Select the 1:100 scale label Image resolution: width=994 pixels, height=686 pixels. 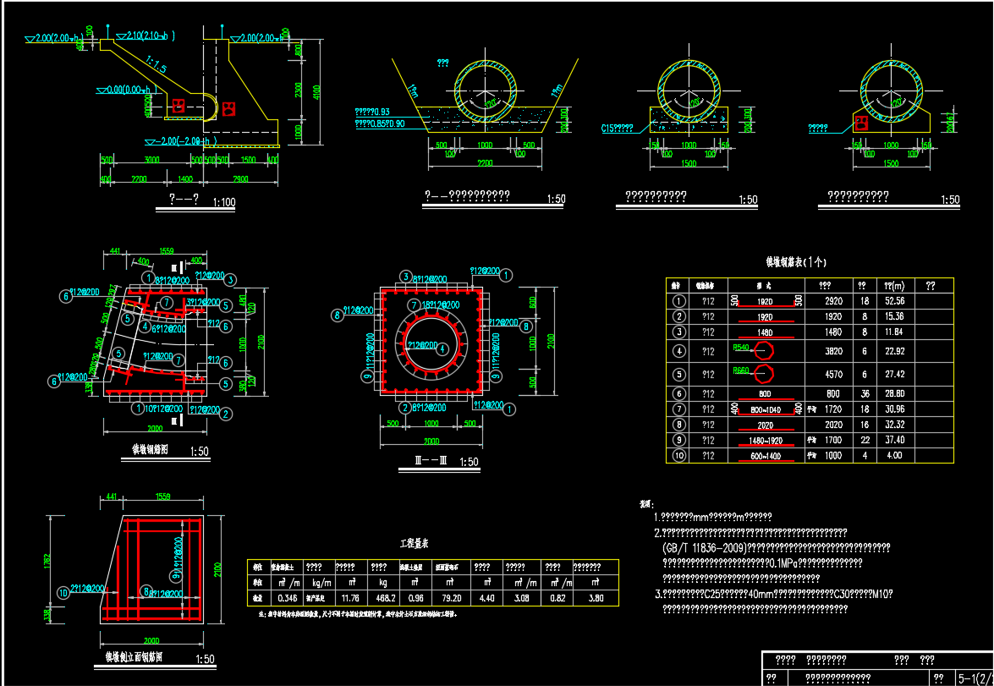click(x=224, y=203)
